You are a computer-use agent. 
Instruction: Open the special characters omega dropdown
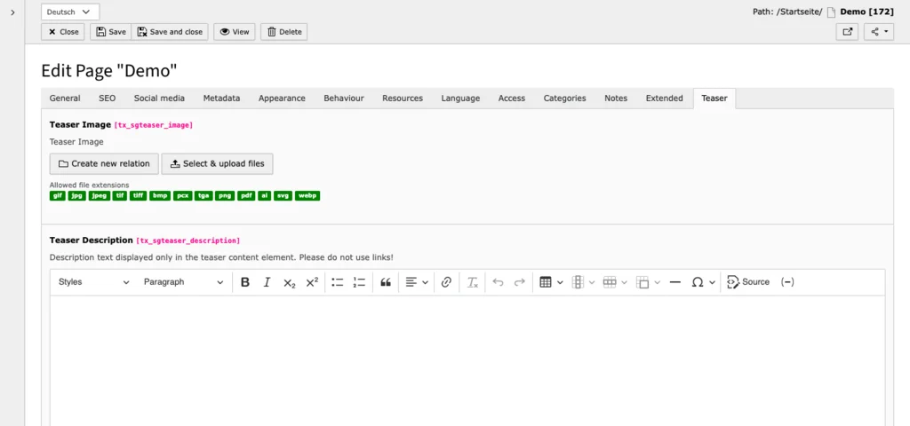tap(703, 282)
